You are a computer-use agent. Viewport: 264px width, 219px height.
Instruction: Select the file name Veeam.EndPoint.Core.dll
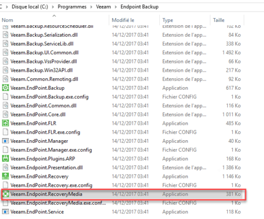pyautogui.click(x=38, y=114)
